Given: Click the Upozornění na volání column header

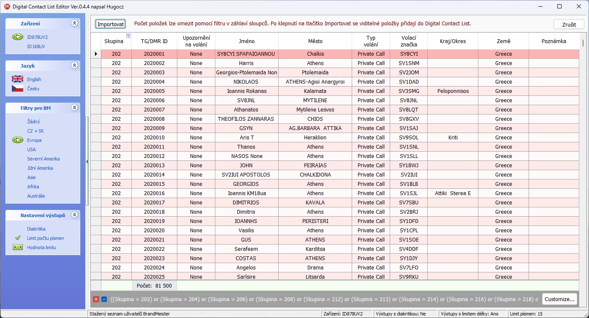Looking at the screenshot, I should (x=196, y=41).
